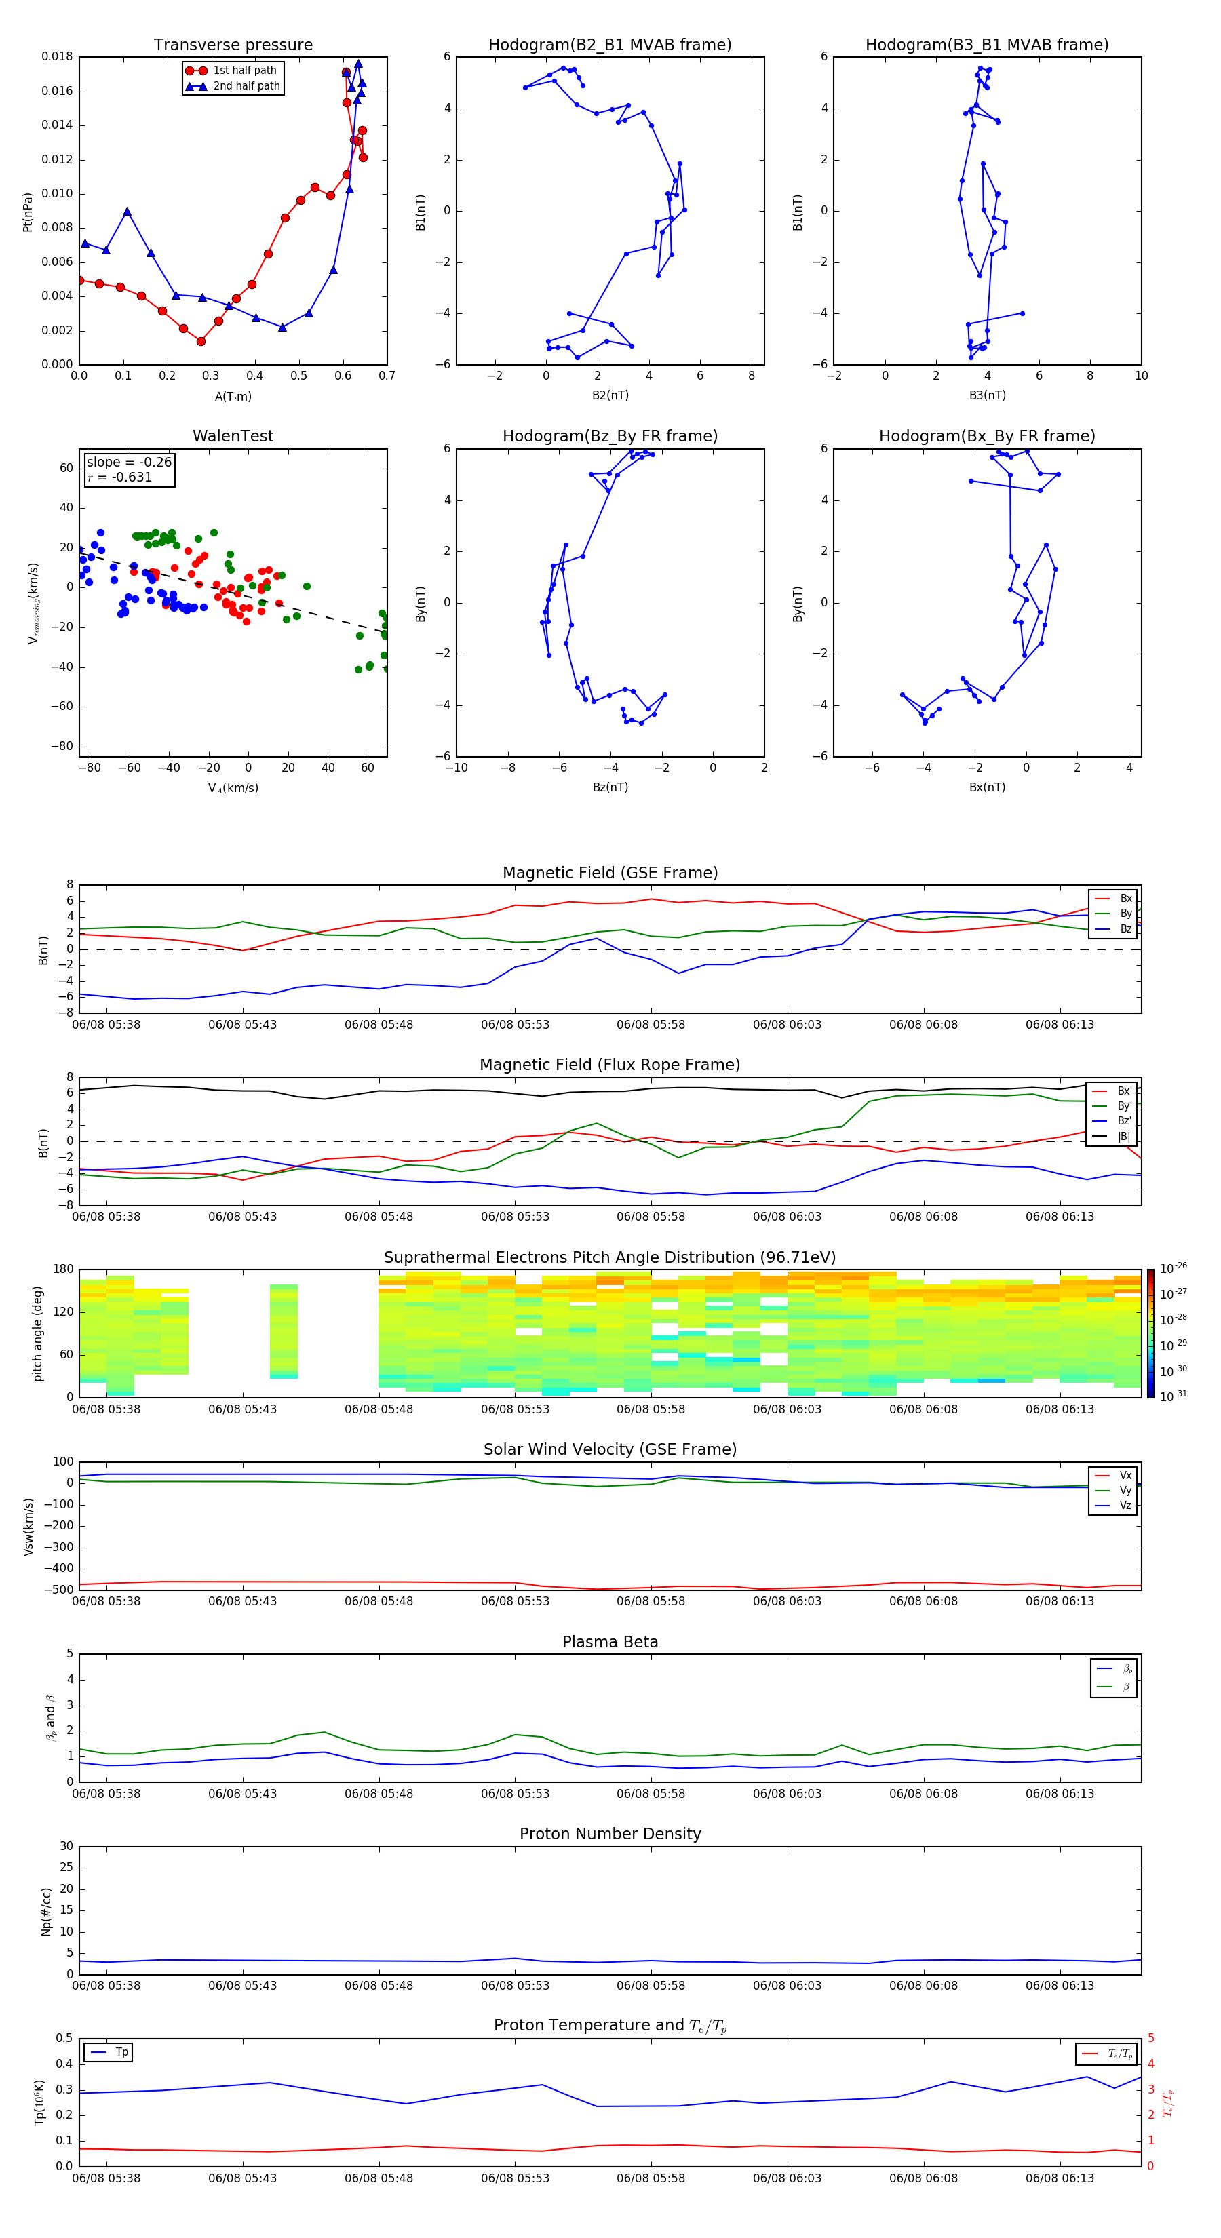Click '06/08 05:53' tick under Proton Temperature plot
The height and width of the screenshot is (2238, 1221).
pyautogui.click(x=516, y=2178)
